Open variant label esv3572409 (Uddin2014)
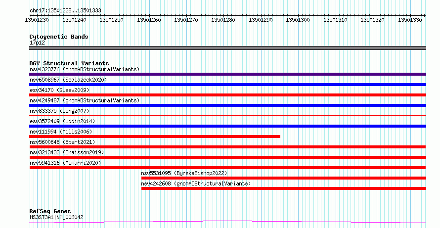 coord(62,121)
